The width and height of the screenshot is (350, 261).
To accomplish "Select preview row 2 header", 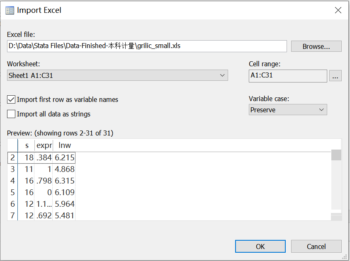I will (x=12, y=158).
